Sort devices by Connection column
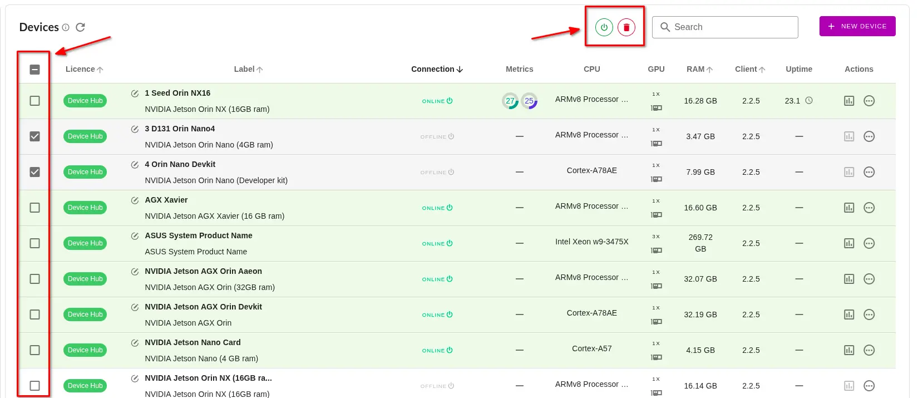 pos(437,69)
